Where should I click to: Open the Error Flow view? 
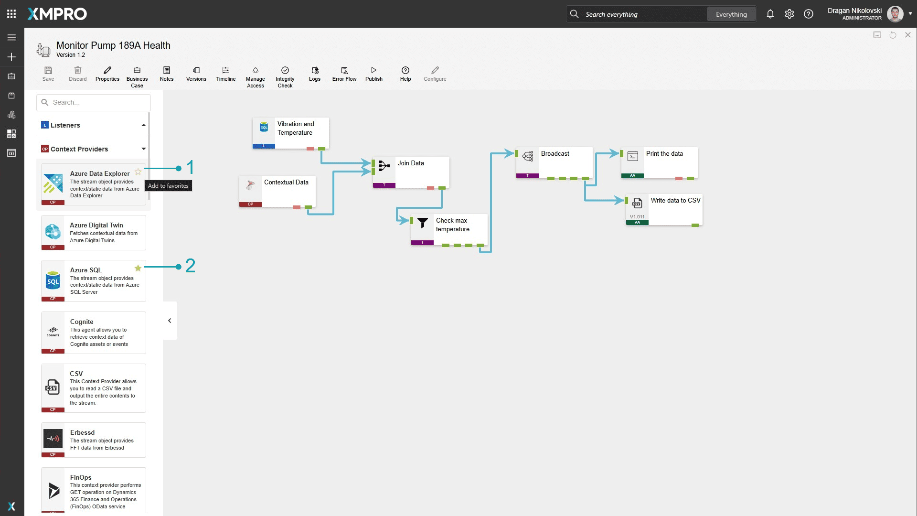point(344,74)
